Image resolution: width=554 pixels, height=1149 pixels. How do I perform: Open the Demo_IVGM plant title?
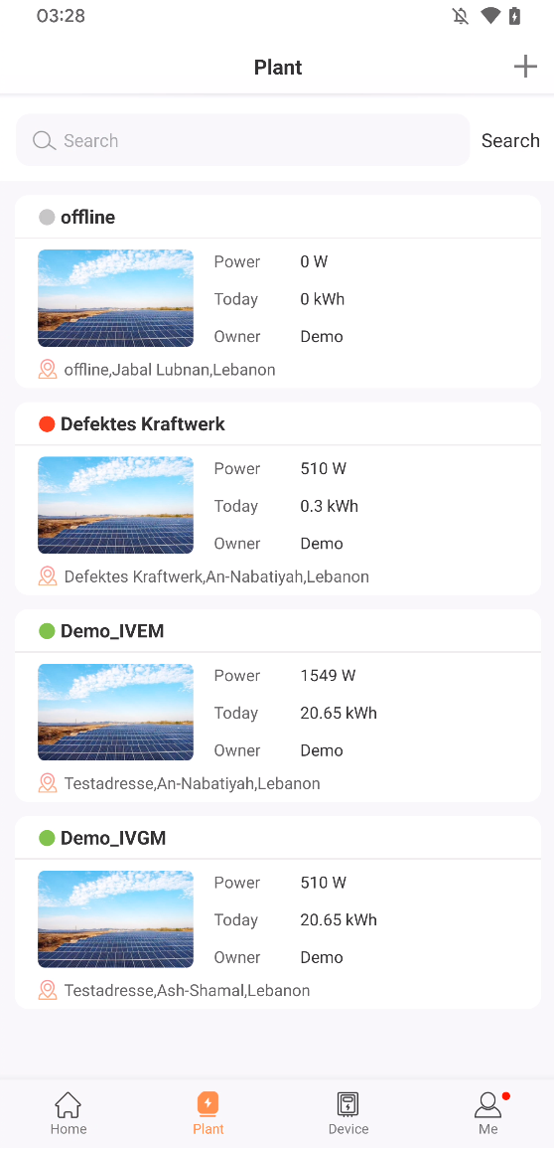coord(113,838)
